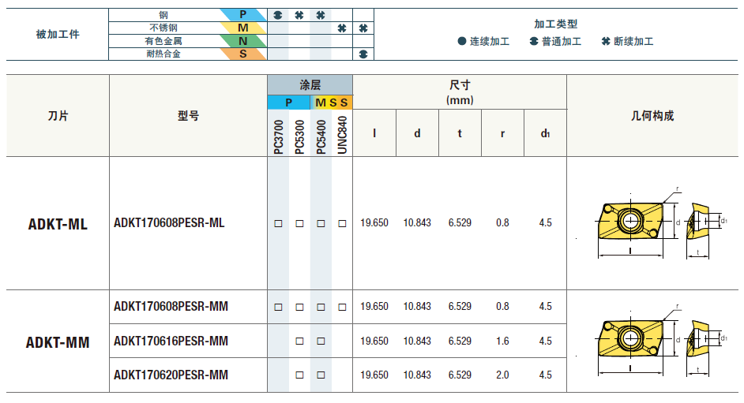Check PC5300 box for ADKT170616PESR-MM

point(300,341)
